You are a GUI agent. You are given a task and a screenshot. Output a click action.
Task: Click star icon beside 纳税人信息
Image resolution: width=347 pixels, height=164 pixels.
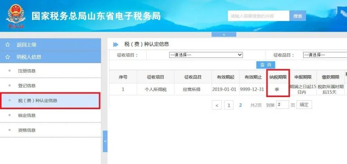8,57
